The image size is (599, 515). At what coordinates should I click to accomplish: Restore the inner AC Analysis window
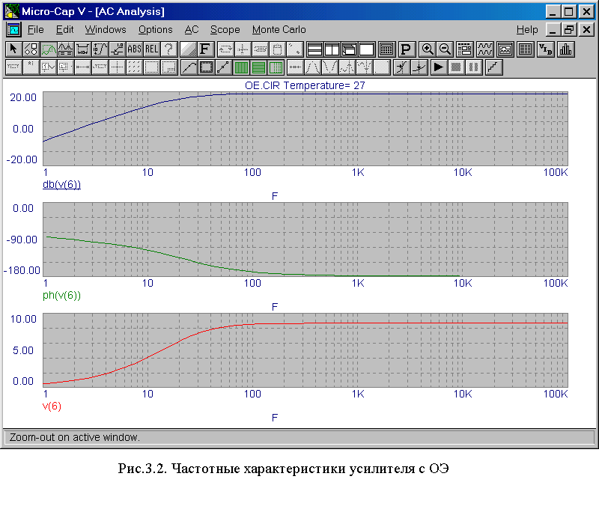(x=569, y=30)
